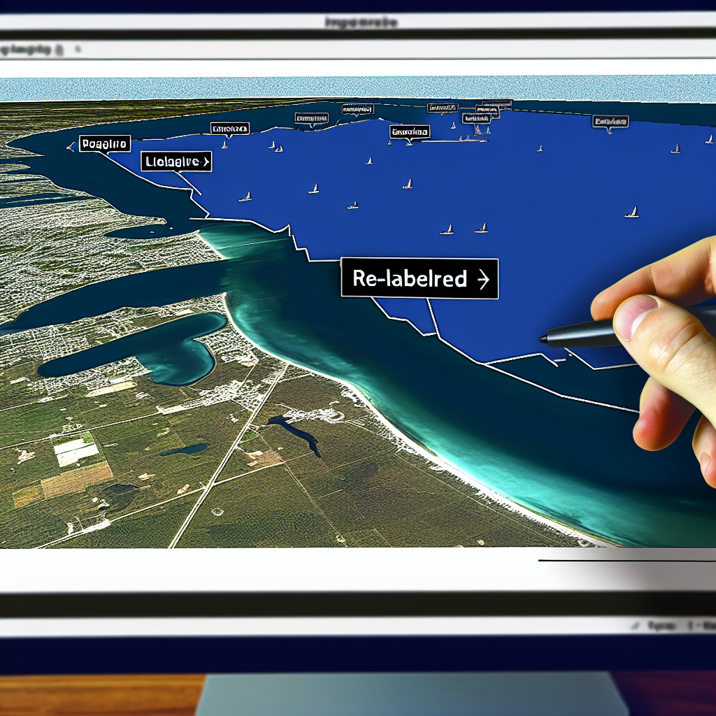The height and width of the screenshot is (716, 716).
Task: Click the horizontal slider line below the map
Action: click(x=626, y=560)
